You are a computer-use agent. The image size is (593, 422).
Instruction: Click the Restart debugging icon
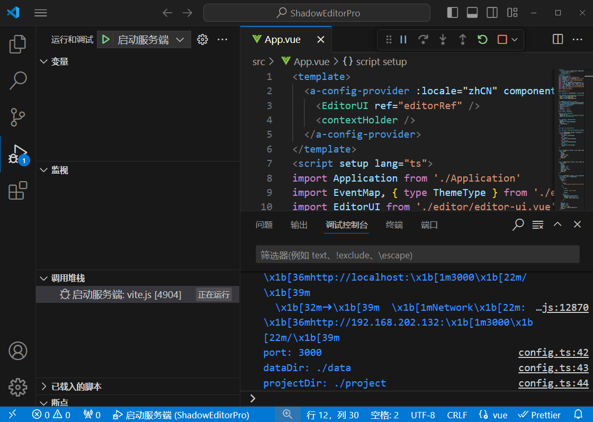click(482, 40)
